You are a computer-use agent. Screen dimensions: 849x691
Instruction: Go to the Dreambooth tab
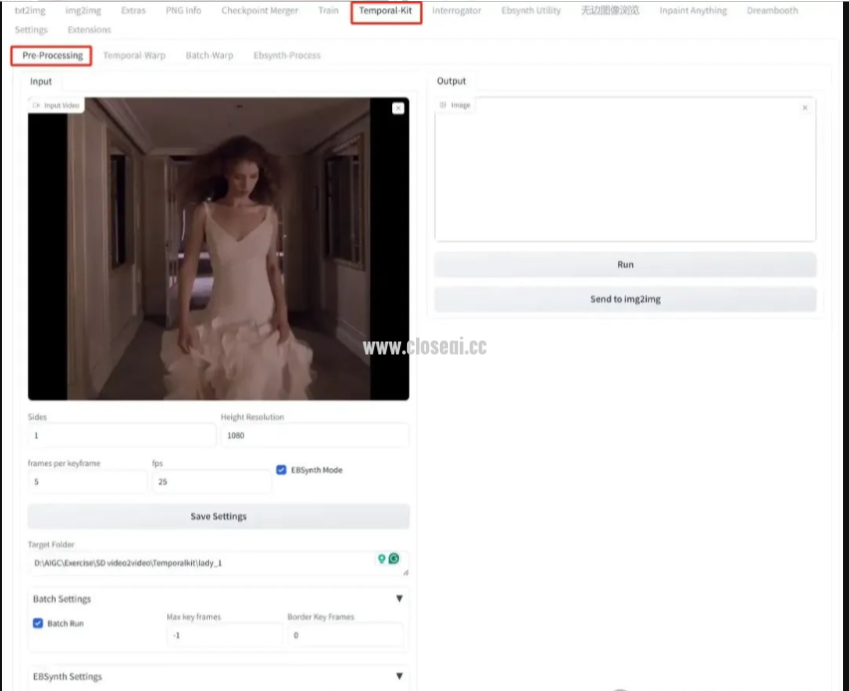click(x=772, y=10)
